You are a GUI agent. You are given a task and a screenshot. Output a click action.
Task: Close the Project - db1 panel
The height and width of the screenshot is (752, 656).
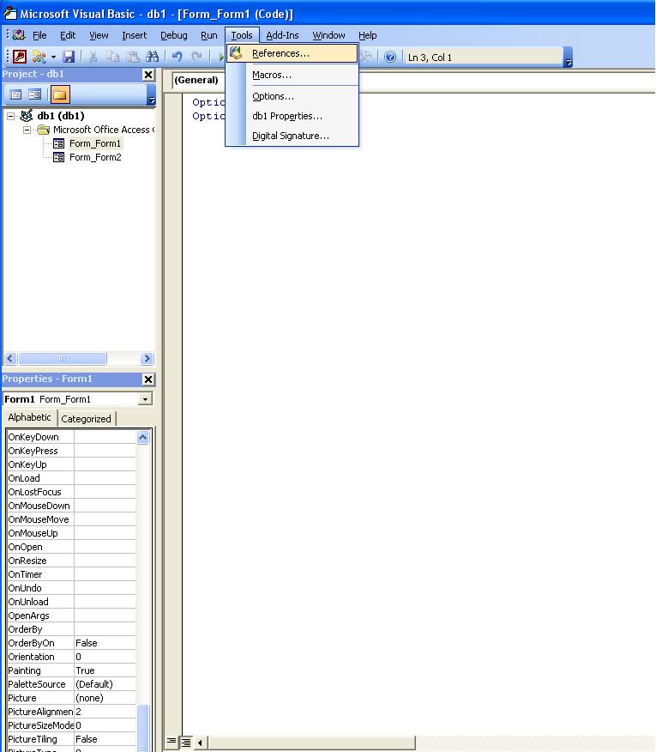coord(148,75)
